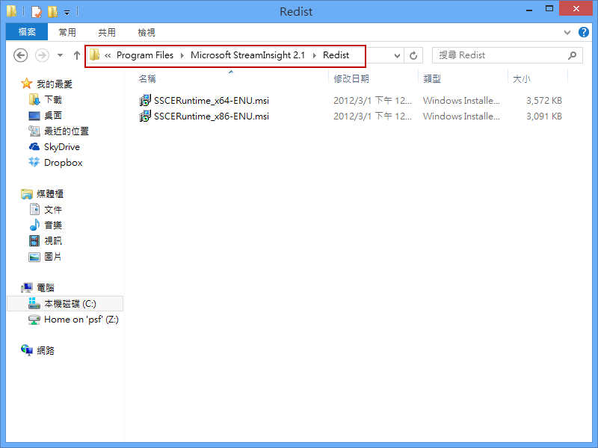Click the window folder system icon
Viewport: 598px width, 448px height.
click(x=12, y=11)
